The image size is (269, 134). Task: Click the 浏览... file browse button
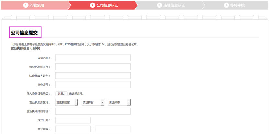click(62, 94)
